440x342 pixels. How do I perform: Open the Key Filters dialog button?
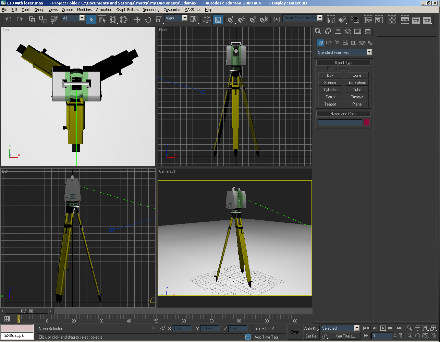click(x=345, y=336)
